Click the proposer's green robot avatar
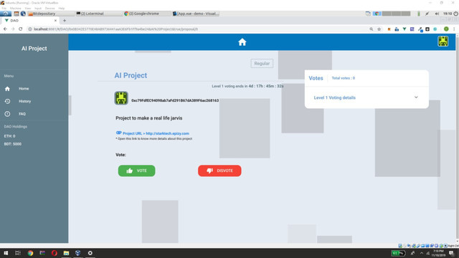Viewport: 459px width, 258px height. (x=121, y=98)
